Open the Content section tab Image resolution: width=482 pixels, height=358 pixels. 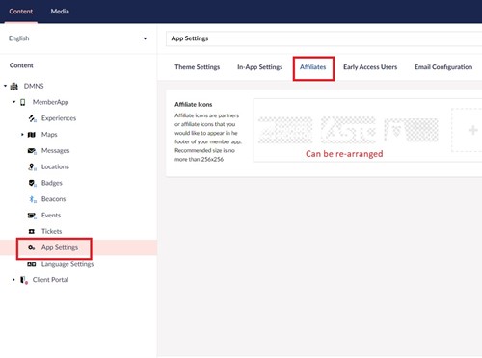pos(21,12)
